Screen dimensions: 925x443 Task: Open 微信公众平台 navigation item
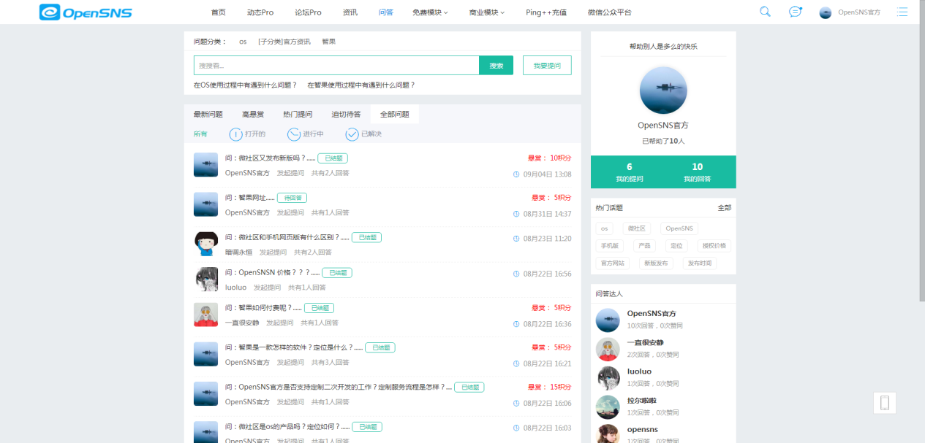(610, 12)
